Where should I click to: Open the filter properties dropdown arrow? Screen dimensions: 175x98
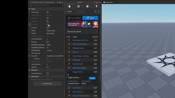point(63,5)
